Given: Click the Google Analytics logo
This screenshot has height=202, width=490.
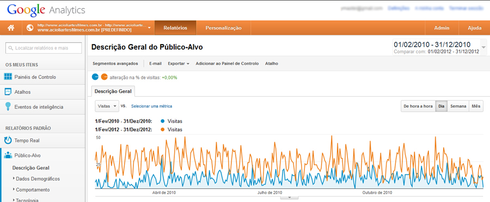Looking at the screenshot, I should [46, 10].
